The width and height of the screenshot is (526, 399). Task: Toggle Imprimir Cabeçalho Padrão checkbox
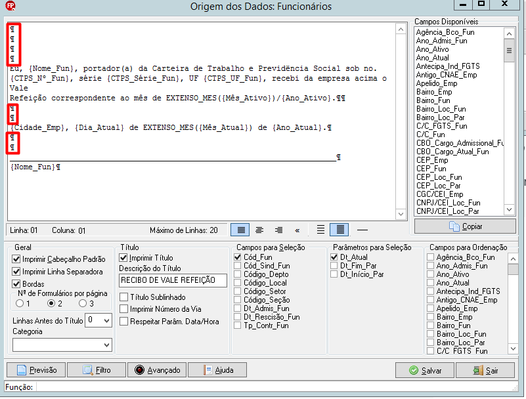[x=16, y=259]
